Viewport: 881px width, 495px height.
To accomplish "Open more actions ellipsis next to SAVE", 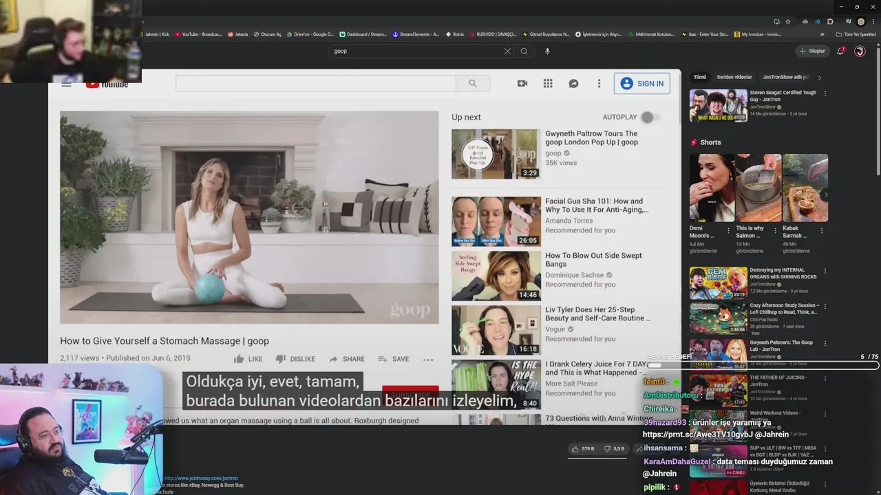I will tap(428, 359).
